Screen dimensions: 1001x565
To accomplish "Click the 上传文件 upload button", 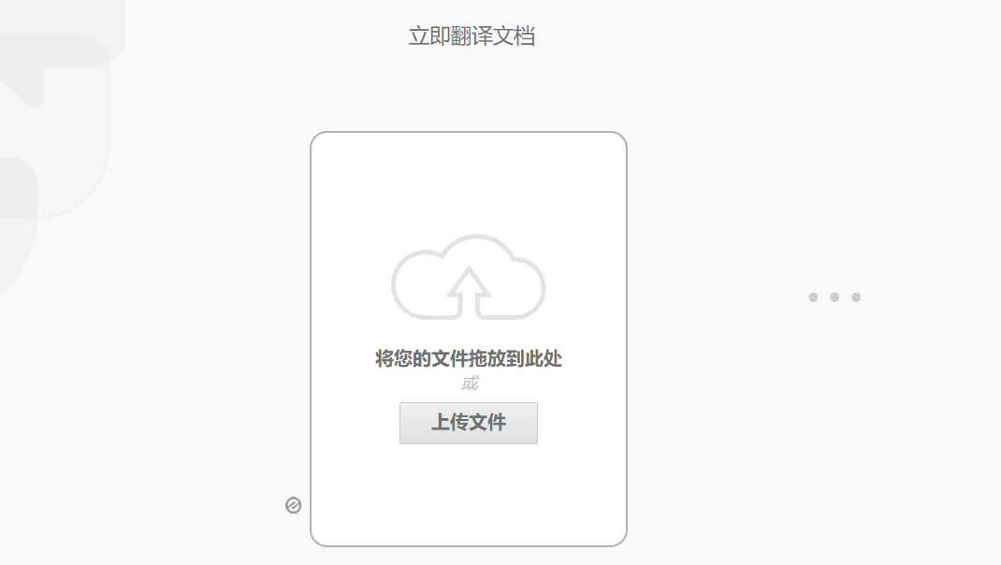I will click(469, 423).
